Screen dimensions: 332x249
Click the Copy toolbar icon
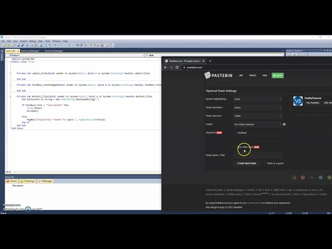[31, 45]
